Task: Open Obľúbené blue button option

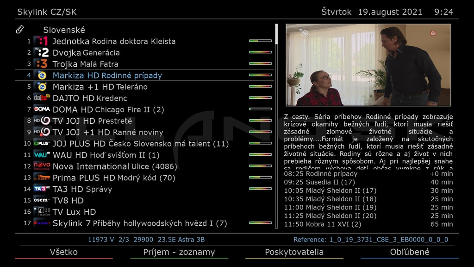Action: click(410, 252)
